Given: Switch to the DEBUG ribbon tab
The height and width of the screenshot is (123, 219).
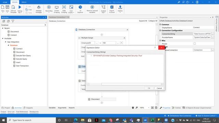Looking at the screenshot, I should tap(24, 2).
